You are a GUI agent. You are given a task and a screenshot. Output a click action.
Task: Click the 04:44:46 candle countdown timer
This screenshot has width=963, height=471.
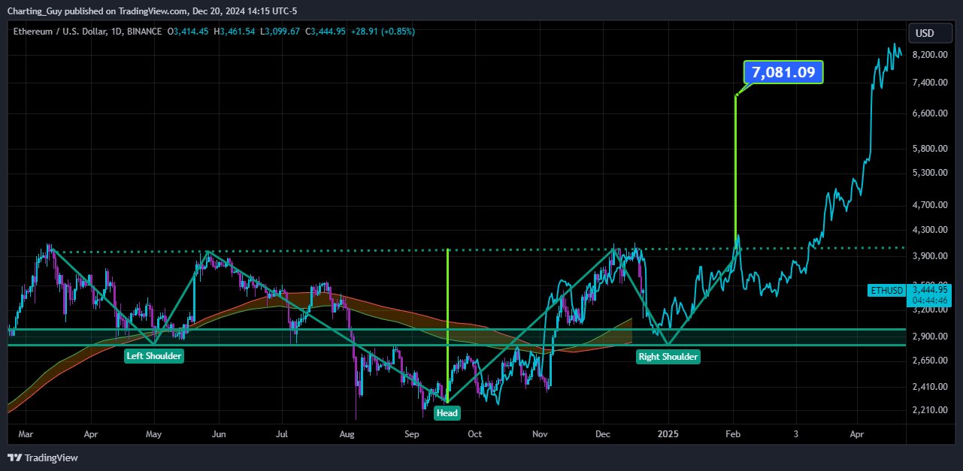tap(931, 300)
